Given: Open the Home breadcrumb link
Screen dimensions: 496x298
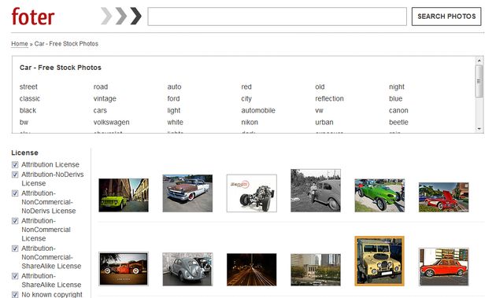Looking at the screenshot, I should pos(20,43).
